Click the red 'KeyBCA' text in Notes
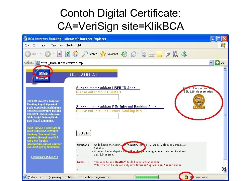 tap(120, 162)
